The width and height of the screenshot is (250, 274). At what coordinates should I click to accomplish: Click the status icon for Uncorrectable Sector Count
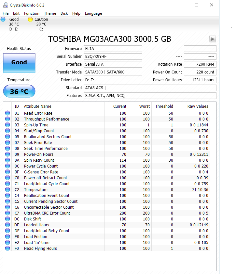[7, 207]
